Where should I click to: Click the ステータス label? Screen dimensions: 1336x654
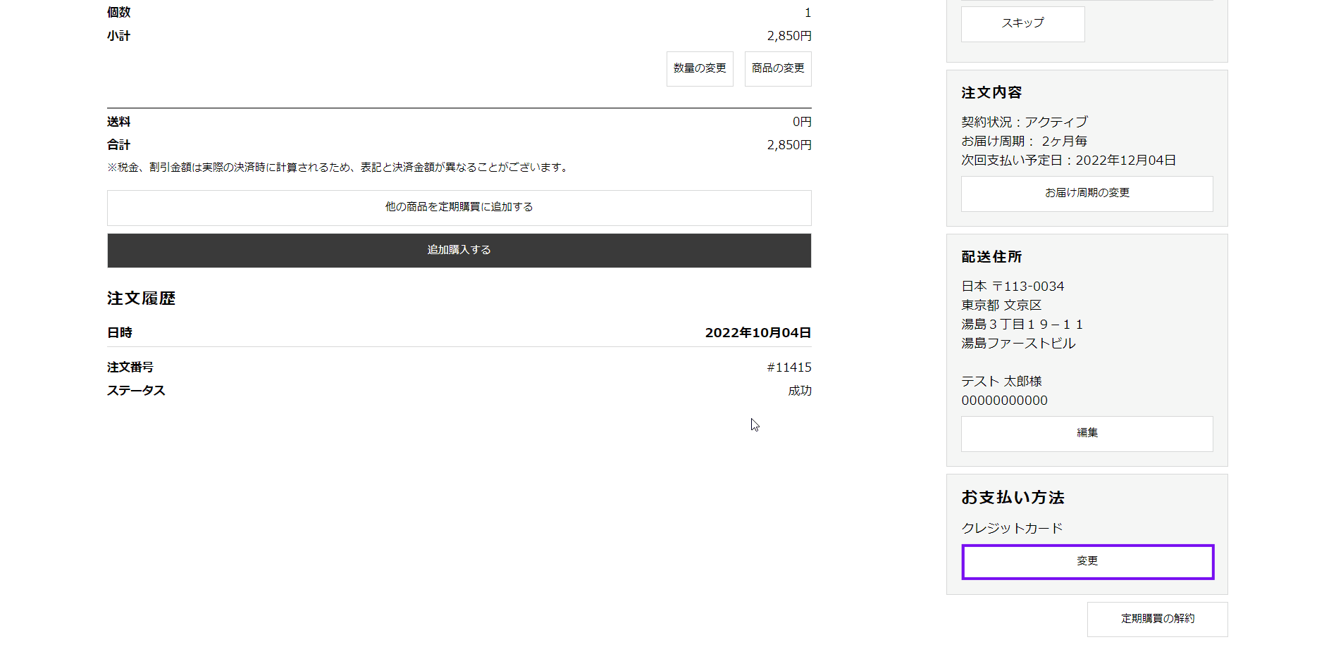click(136, 391)
